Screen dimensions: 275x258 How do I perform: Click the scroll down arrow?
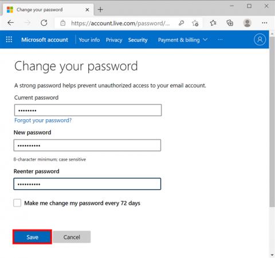tap(272, 255)
